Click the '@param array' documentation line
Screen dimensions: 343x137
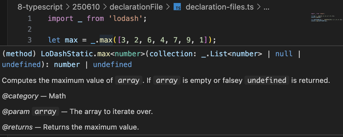[x=77, y=112]
